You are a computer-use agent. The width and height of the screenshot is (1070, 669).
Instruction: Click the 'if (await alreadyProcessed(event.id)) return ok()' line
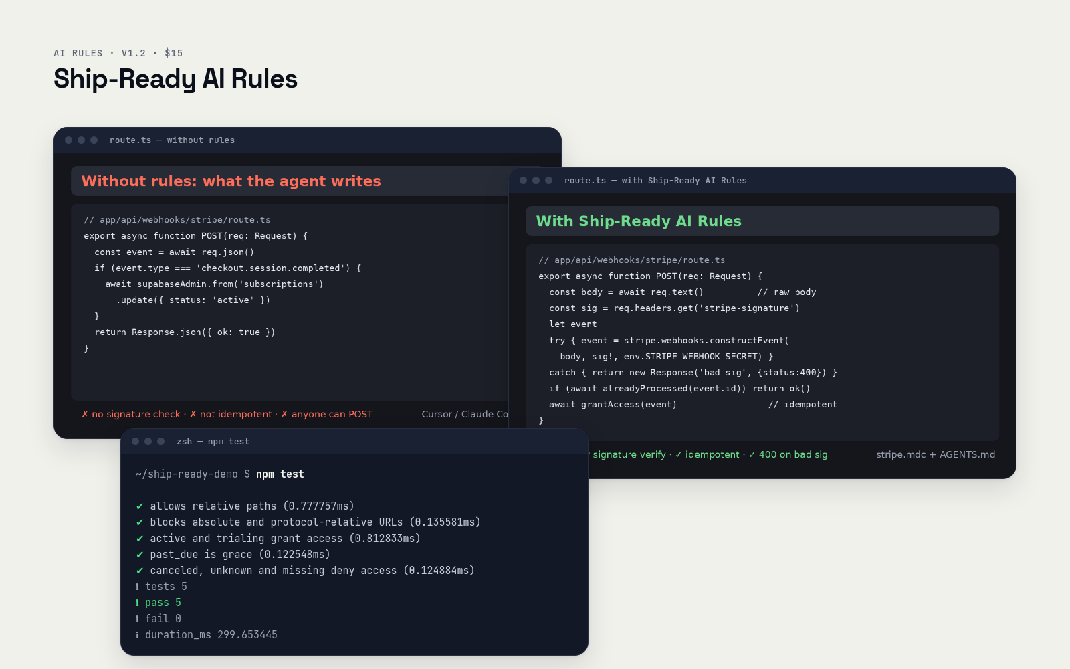click(680, 389)
